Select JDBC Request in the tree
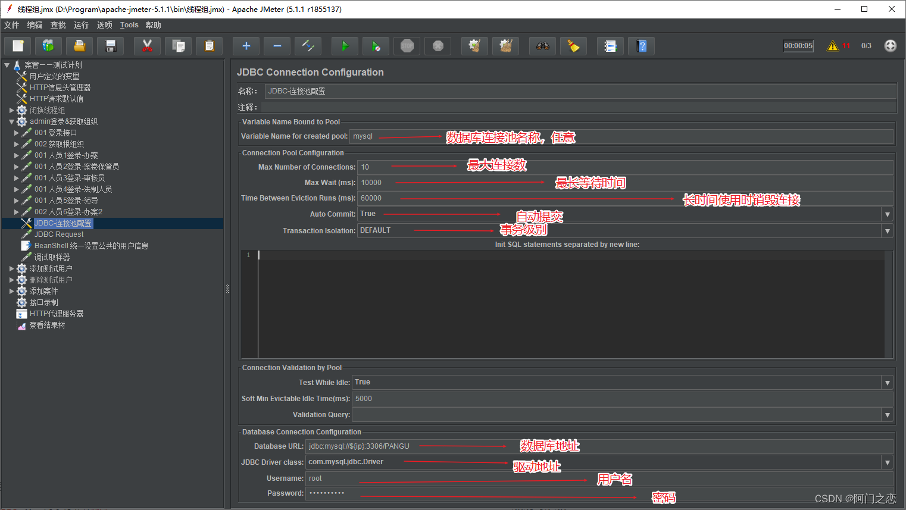Viewport: 906px width, 510px height. [59, 234]
